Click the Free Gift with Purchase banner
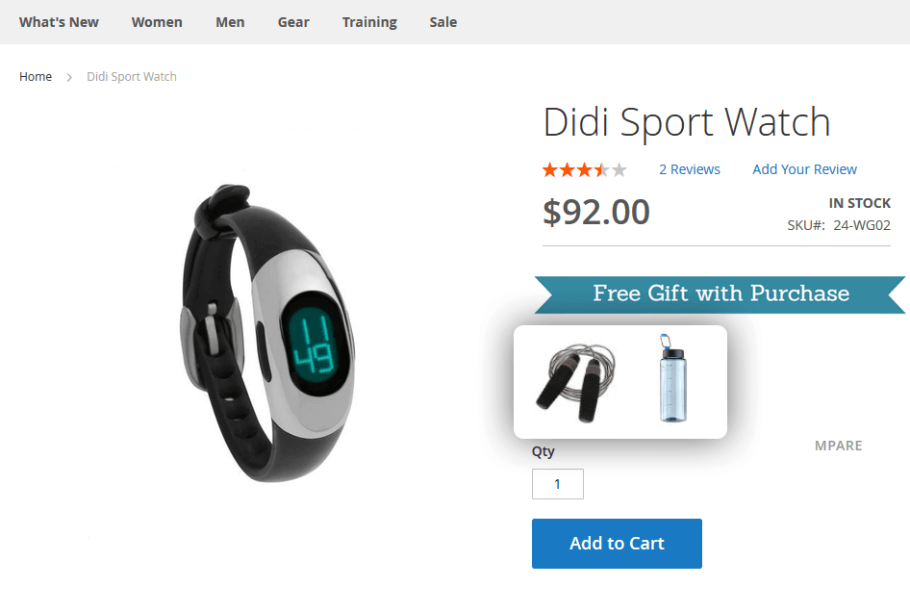Screen dimensions: 910x612 point(720,295)
